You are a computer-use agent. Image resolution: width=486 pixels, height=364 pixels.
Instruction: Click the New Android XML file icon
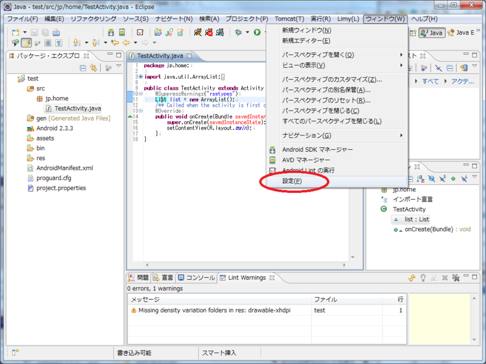coord(180,32)
